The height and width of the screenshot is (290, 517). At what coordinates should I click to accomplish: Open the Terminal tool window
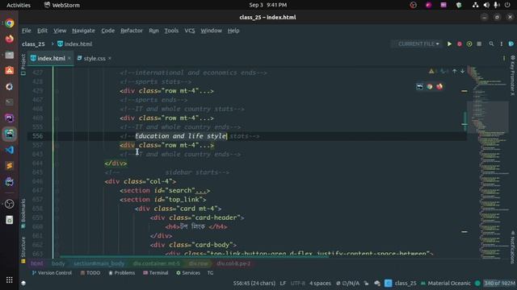[x=156, y=273]
